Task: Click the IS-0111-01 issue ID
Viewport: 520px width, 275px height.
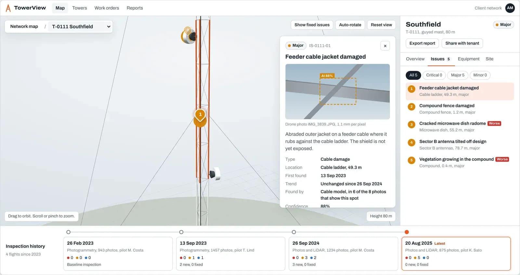Action: (320, 46)
